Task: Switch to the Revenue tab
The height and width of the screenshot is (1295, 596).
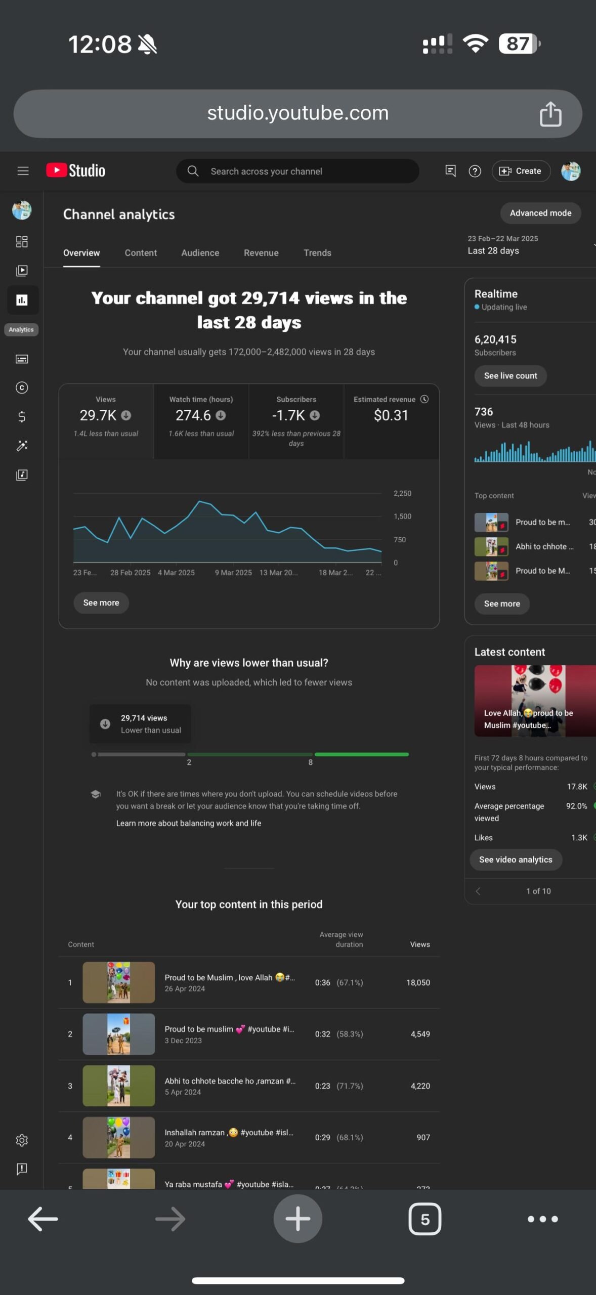Action: point(261,253)
